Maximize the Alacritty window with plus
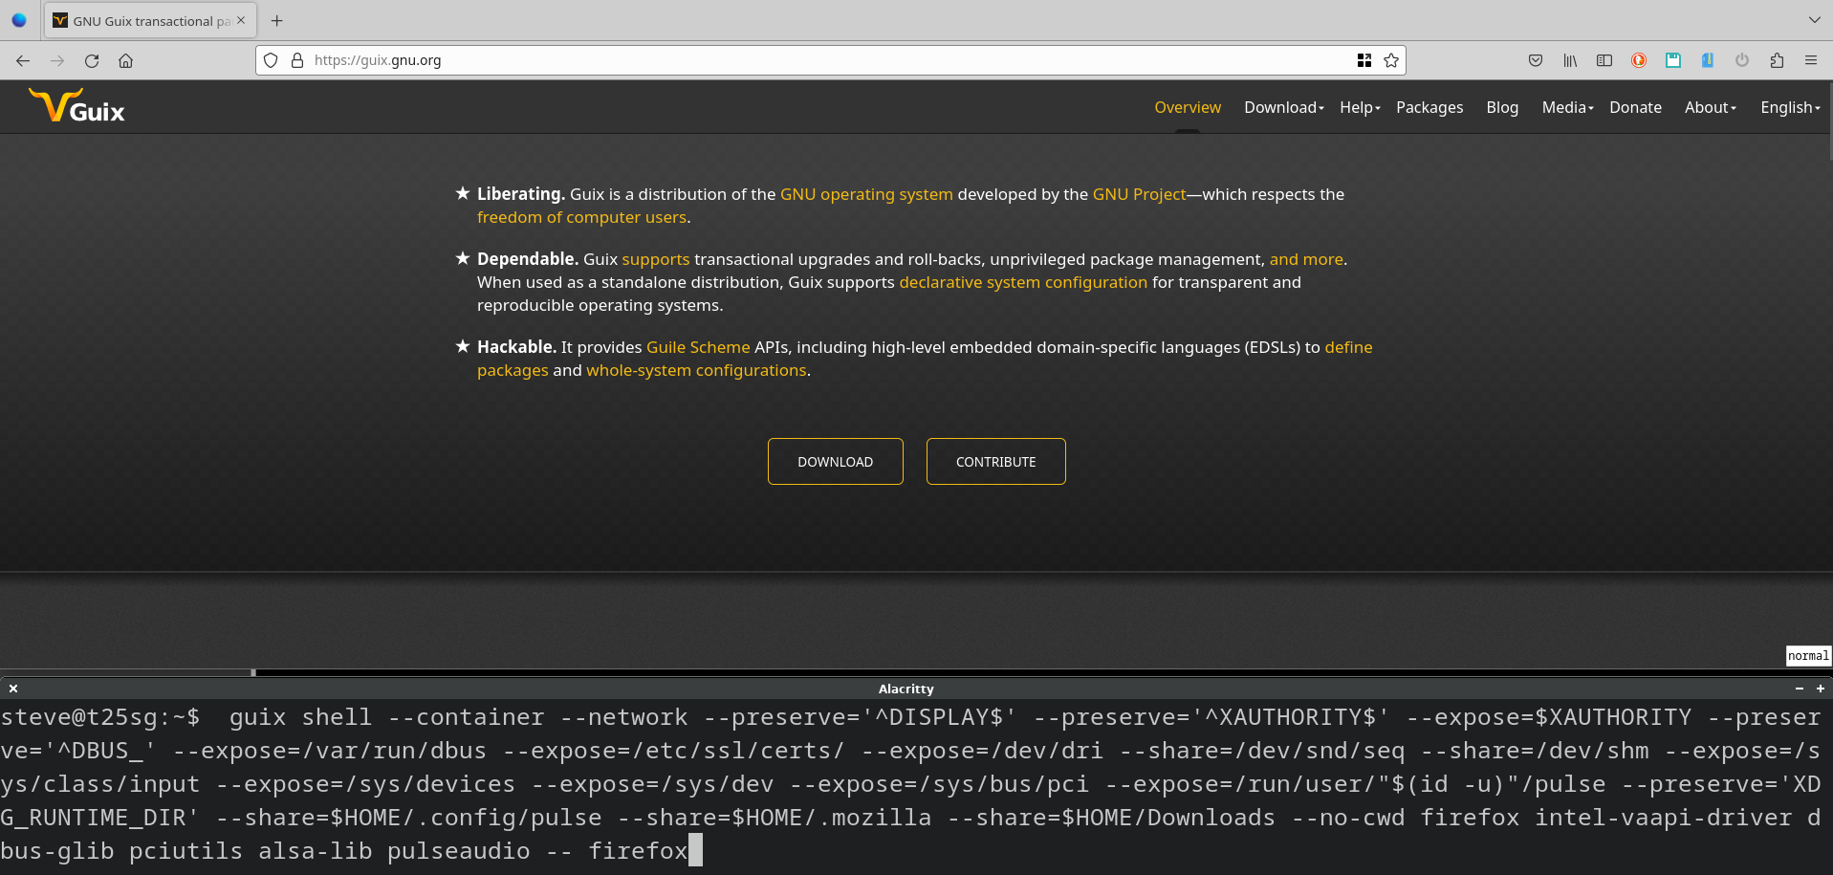 [x=1821, y=689]
